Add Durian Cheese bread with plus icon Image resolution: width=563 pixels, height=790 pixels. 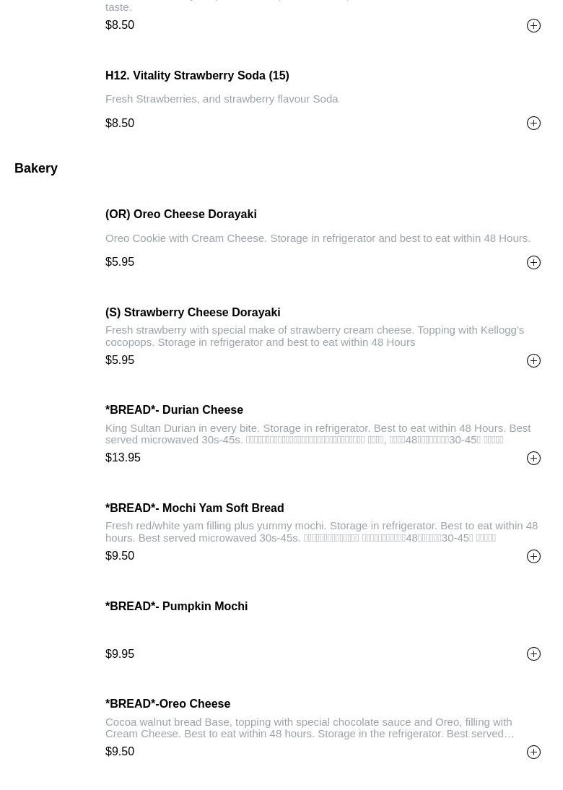point(533,459)
